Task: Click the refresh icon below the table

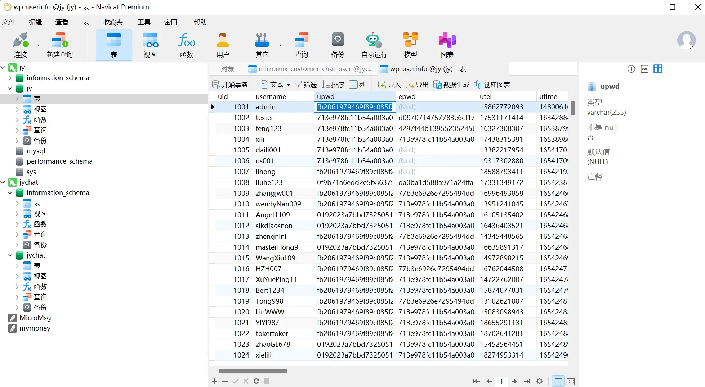Action: click(256, 381)
